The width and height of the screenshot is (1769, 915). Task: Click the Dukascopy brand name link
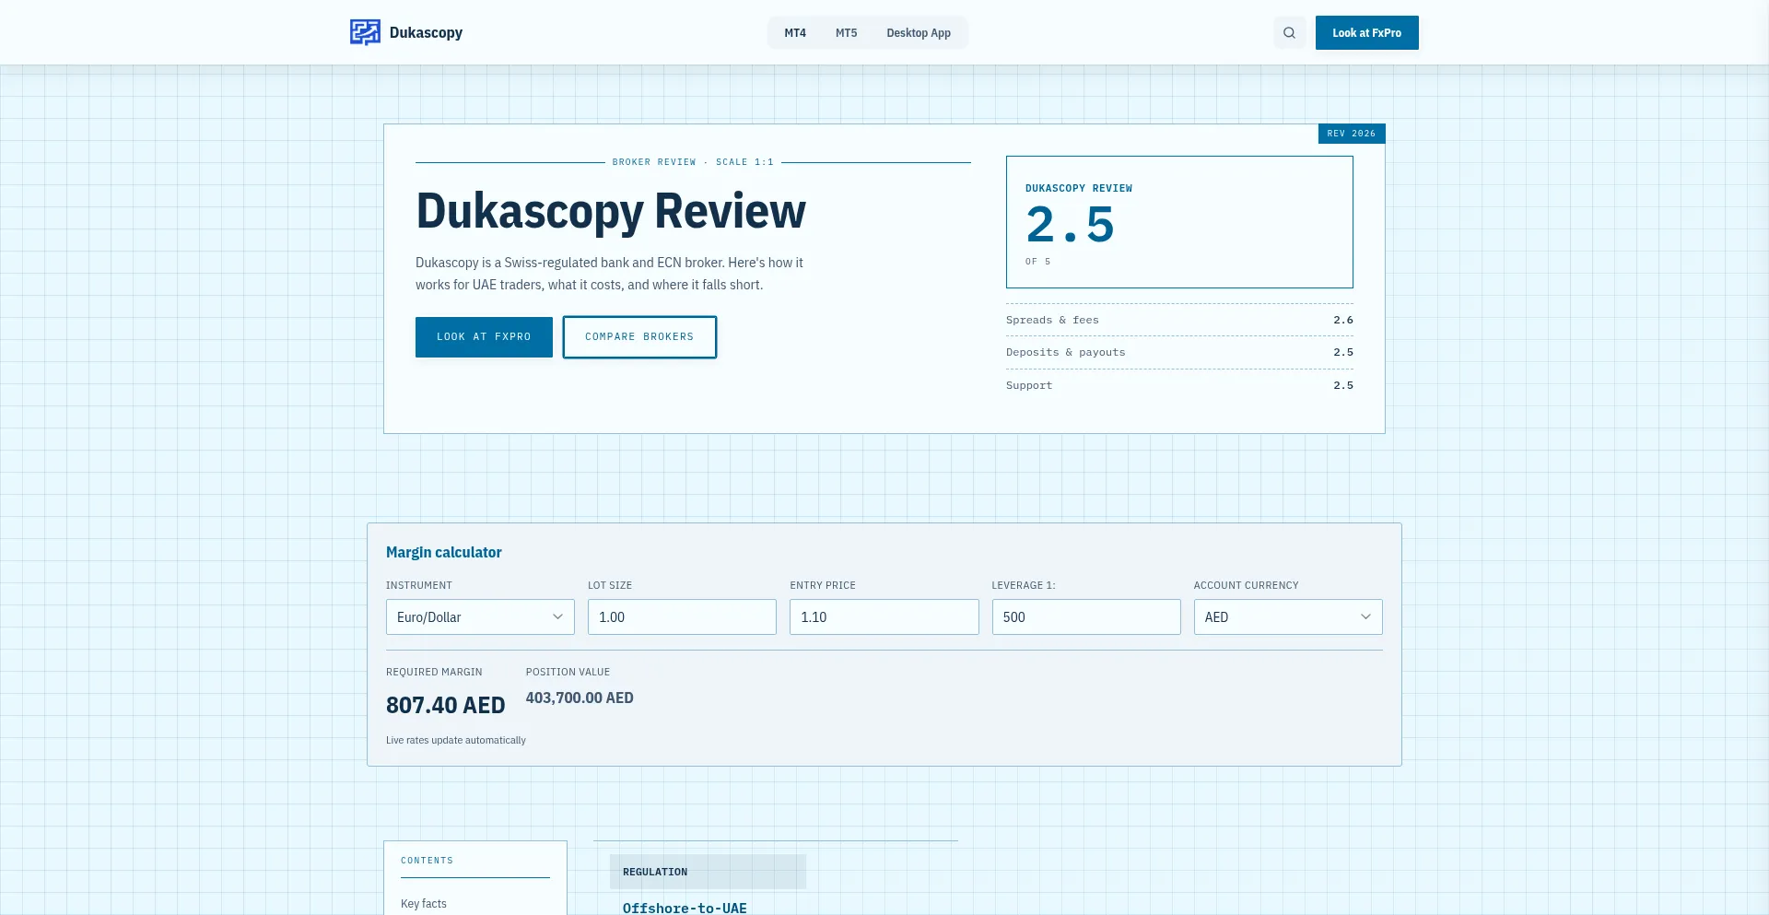pos(426,32)
